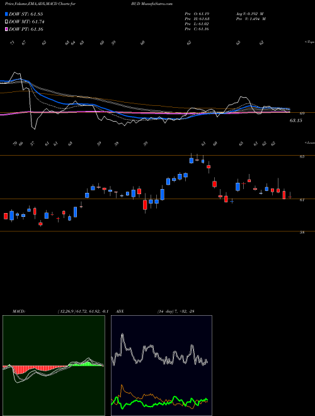Click the MACD: panel heading
Viewport: 315px width, 416px height.
pyautogui.click(x=19, y=311)
